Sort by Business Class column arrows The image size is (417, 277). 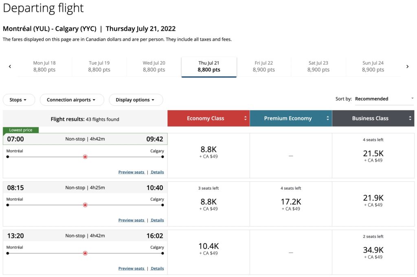tap(410, 118)
